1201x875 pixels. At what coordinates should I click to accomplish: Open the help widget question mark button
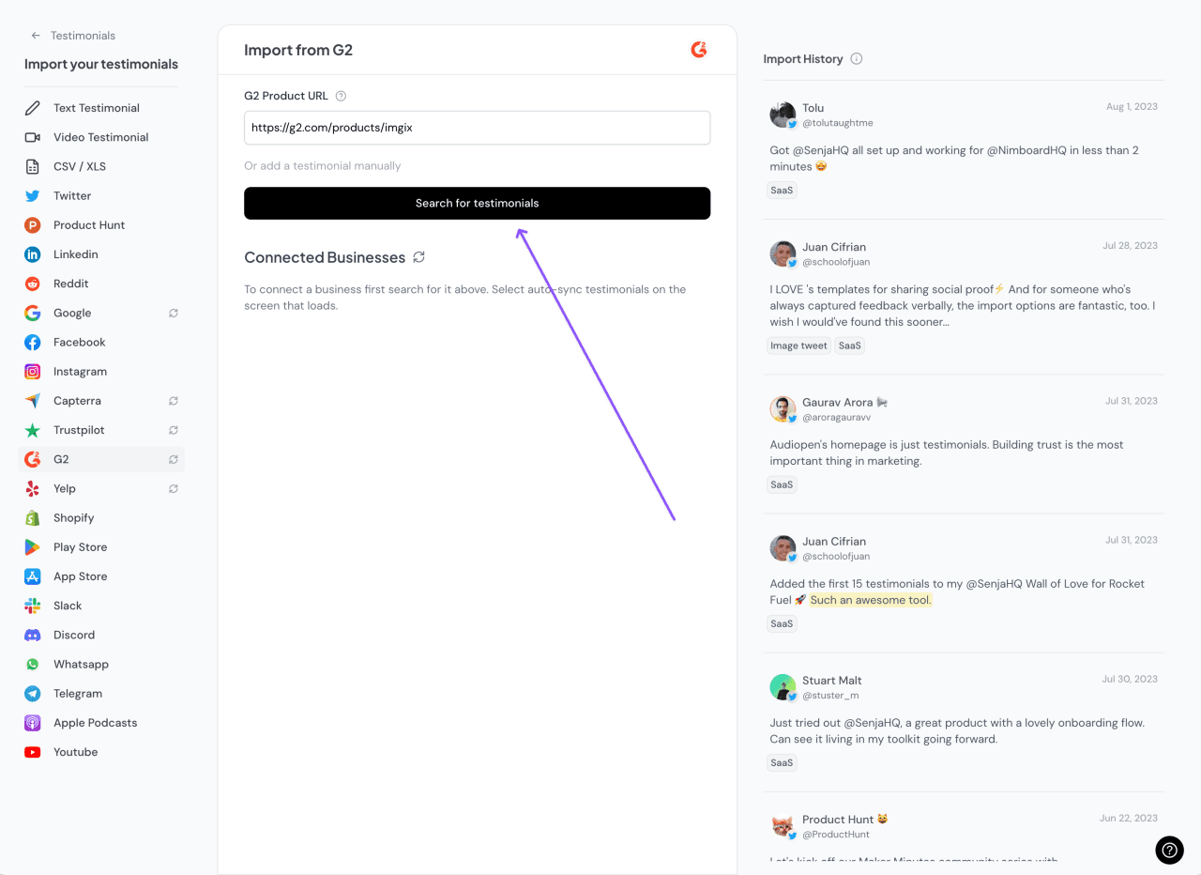(1169, 850)
